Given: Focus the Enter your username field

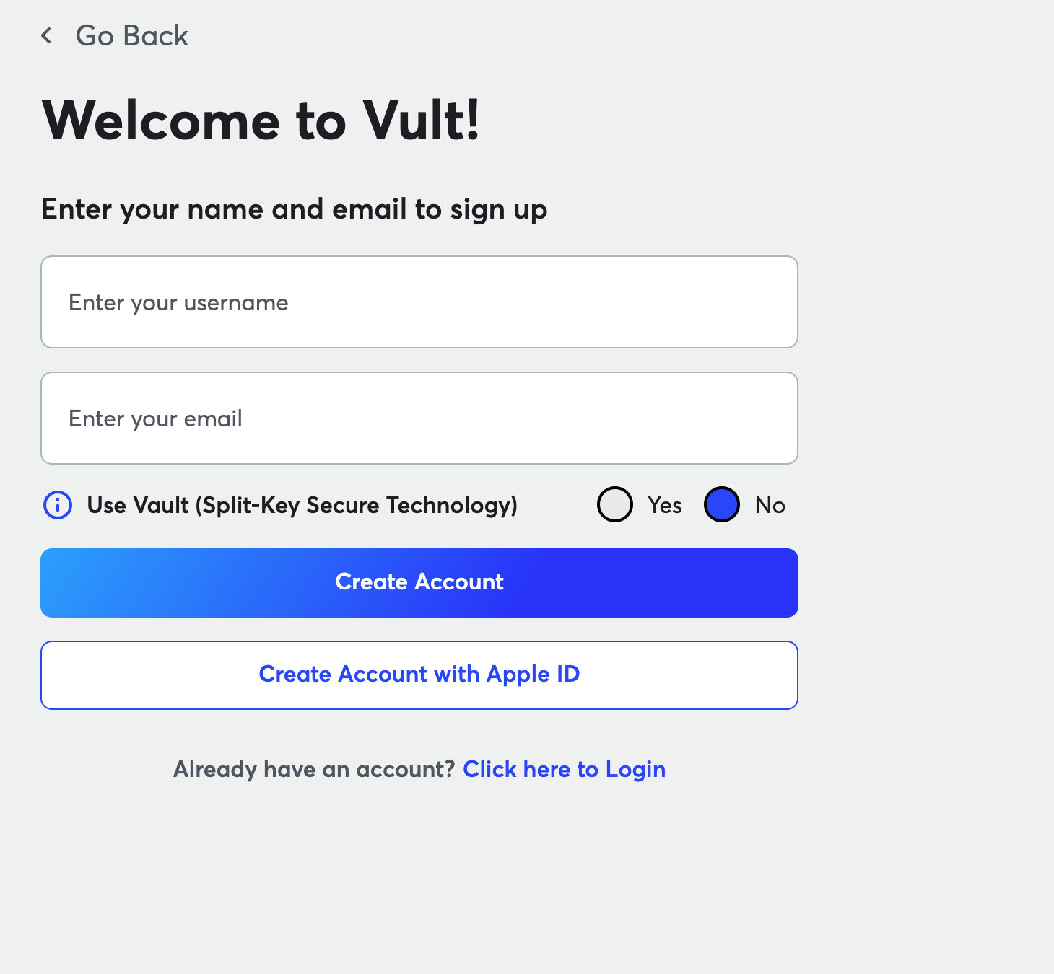Looking at the screenshot, I should pos(419,302).
